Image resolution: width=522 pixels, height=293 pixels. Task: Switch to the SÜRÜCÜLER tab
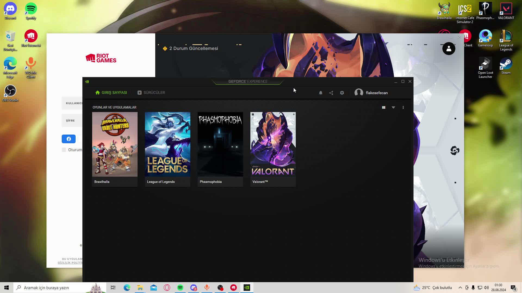tap(151, 93)
